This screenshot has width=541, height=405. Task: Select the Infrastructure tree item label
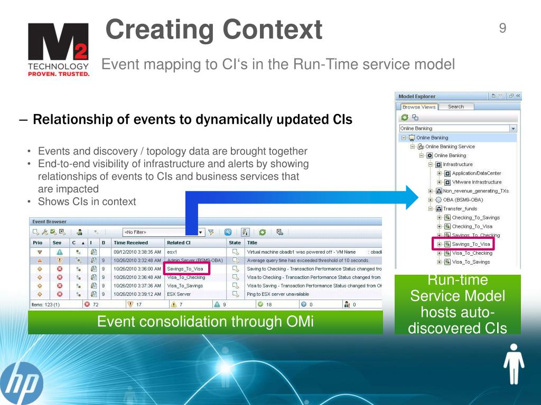458,165
